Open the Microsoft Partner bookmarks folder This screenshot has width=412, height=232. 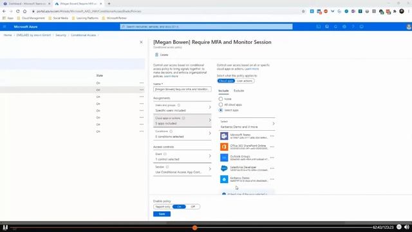[115, 18]
